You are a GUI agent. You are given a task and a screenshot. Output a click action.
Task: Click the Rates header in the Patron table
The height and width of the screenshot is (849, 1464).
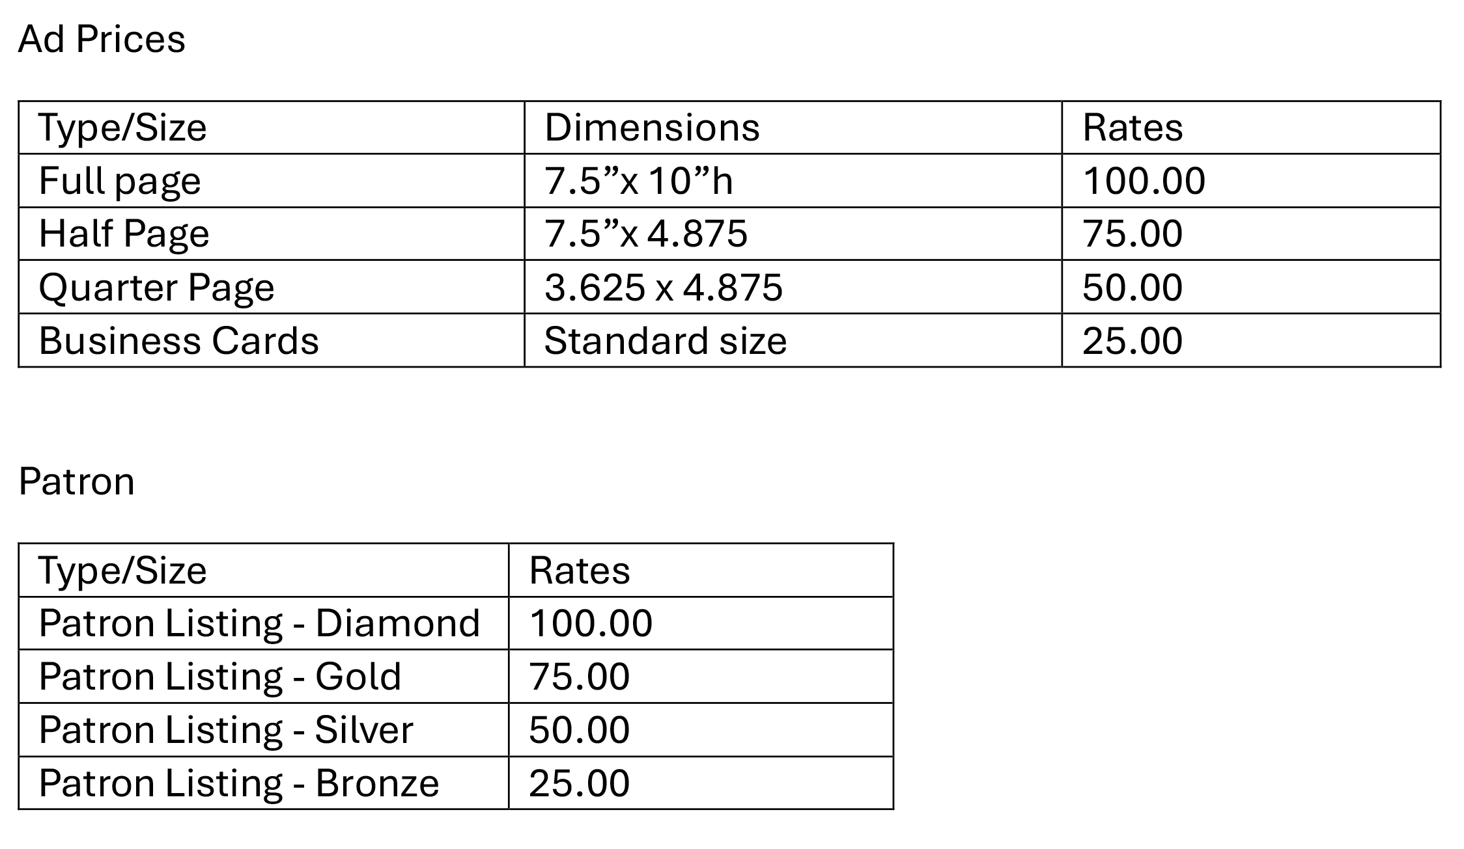(579, 571)
